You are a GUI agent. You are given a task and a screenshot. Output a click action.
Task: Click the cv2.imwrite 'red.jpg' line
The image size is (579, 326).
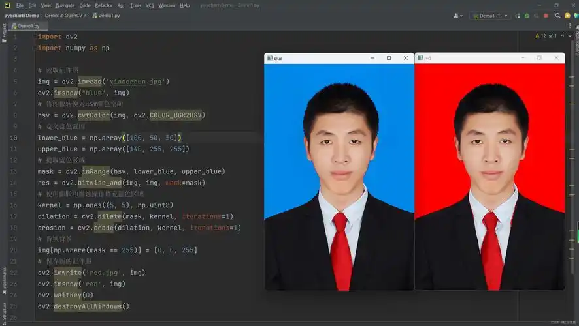(91, 273)
